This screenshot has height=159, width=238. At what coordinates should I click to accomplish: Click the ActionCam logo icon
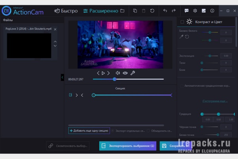pos(6,11)
